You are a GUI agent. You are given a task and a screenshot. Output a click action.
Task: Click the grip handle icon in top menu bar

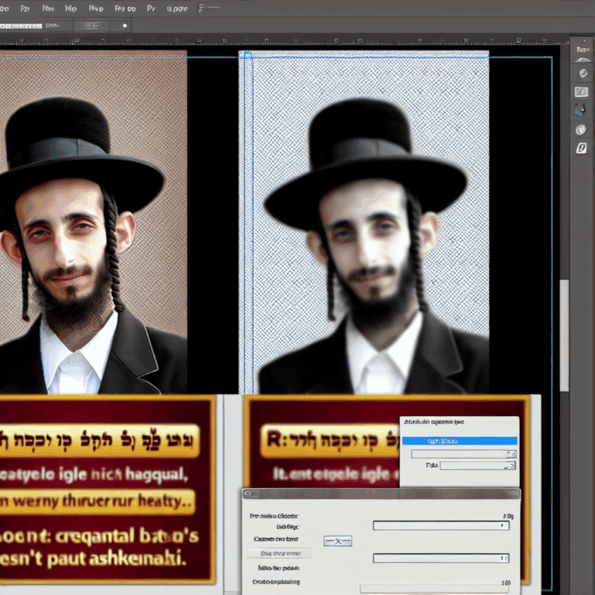(201, 9)
